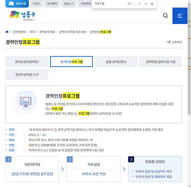This screenshot has width=191, height=188.
Task: Open the 경력인정프로그램 tab
Action: [71, 62]
